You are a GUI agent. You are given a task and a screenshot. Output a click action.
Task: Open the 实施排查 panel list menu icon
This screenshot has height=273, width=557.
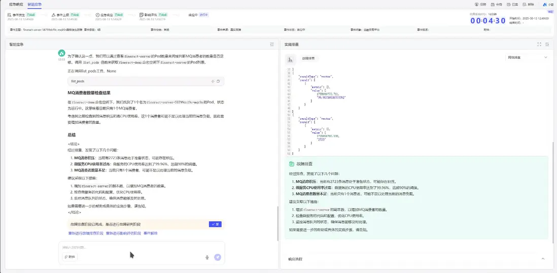point(548,44)
